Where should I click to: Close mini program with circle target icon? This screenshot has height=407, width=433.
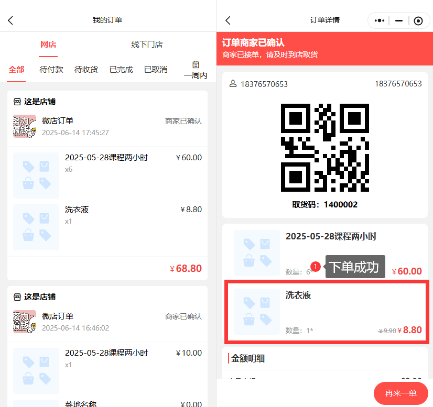[x=418, y=20]
